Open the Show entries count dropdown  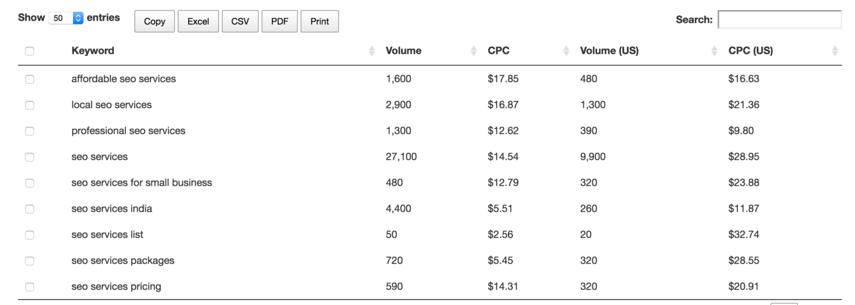pyautogui.click(x=66, y=18)
